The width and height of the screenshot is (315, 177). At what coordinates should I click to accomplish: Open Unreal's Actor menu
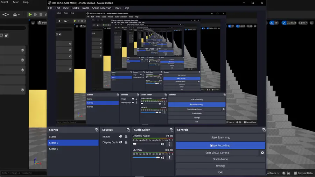[x=15, y=2]
